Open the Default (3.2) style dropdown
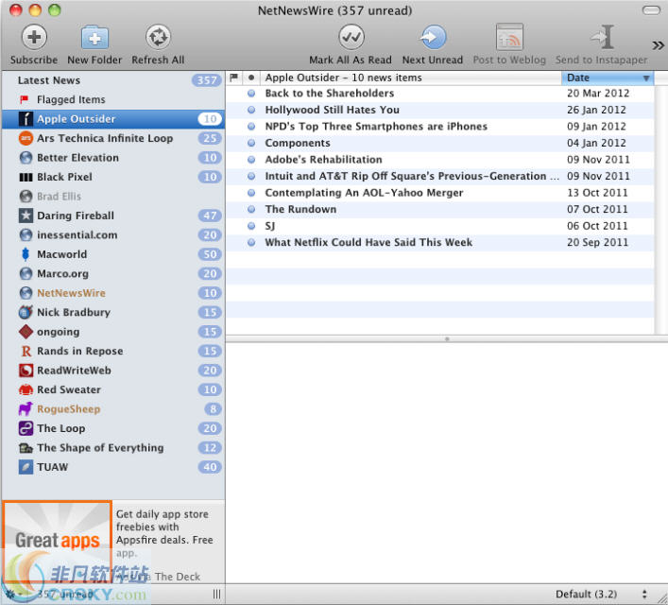668x605 pixels. click(x=602, y=595)
